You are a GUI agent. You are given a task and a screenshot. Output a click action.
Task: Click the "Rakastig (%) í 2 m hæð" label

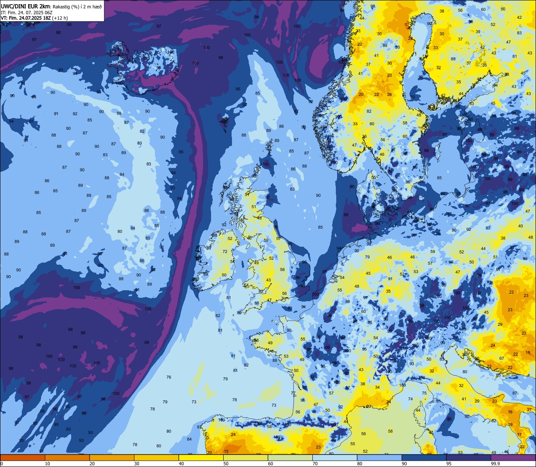click(77, 6)
